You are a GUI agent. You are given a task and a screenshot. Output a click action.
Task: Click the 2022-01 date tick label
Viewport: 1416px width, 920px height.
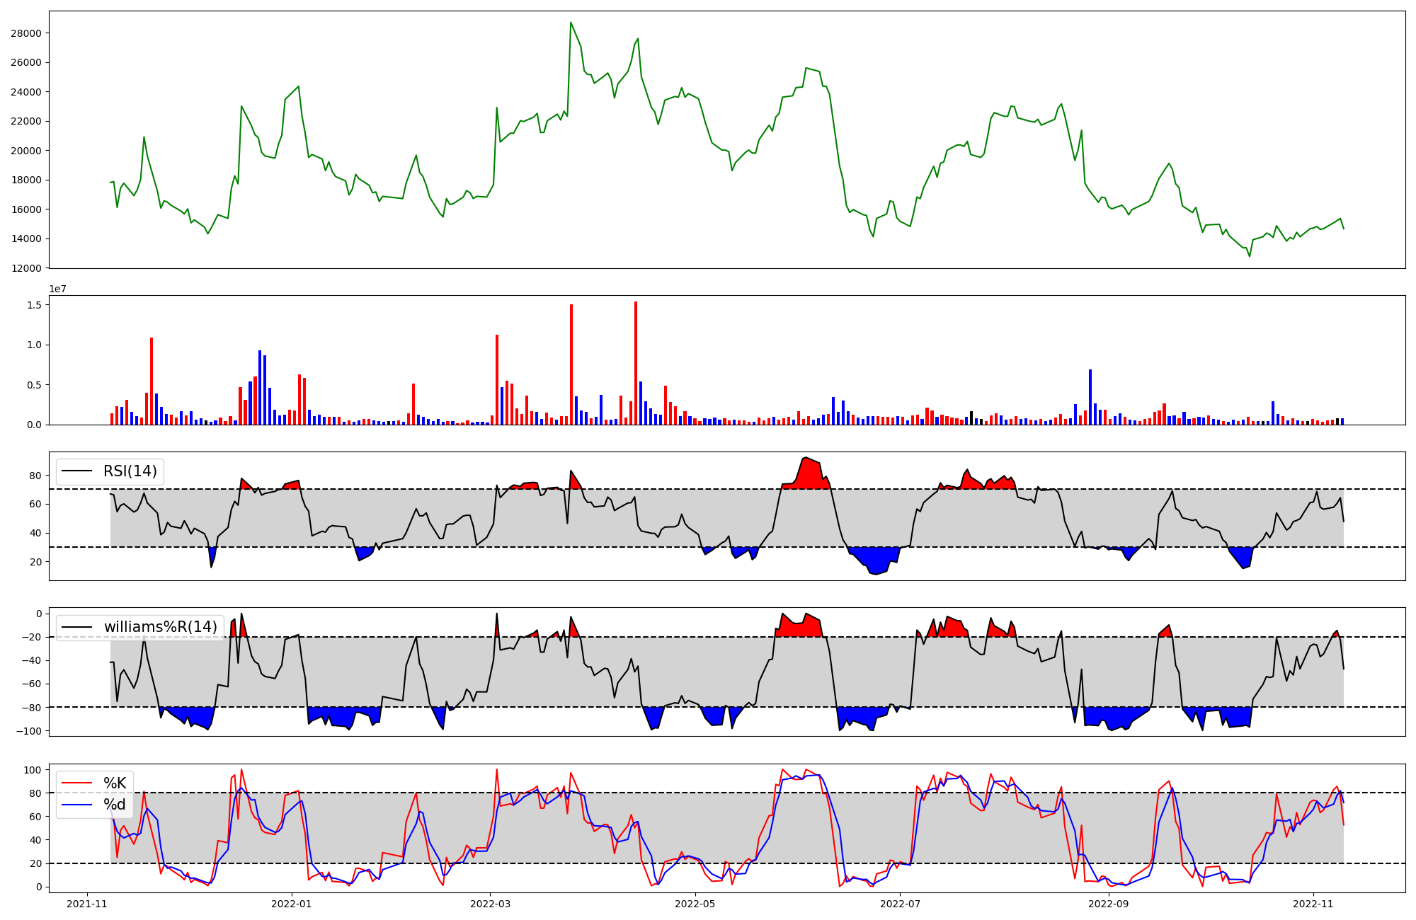[x=291, y=904]
